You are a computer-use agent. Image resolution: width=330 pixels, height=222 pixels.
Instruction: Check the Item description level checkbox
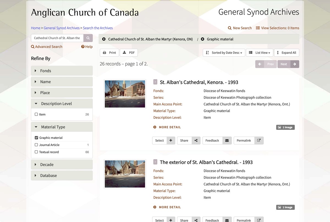coord(36,114)
